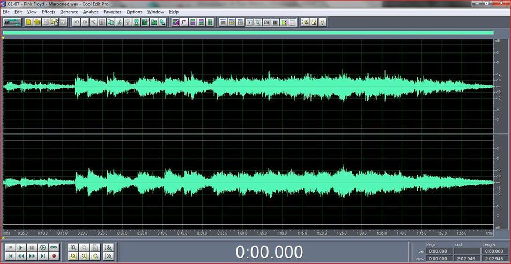Click the large 0:00.000 time display

[269, 252]
